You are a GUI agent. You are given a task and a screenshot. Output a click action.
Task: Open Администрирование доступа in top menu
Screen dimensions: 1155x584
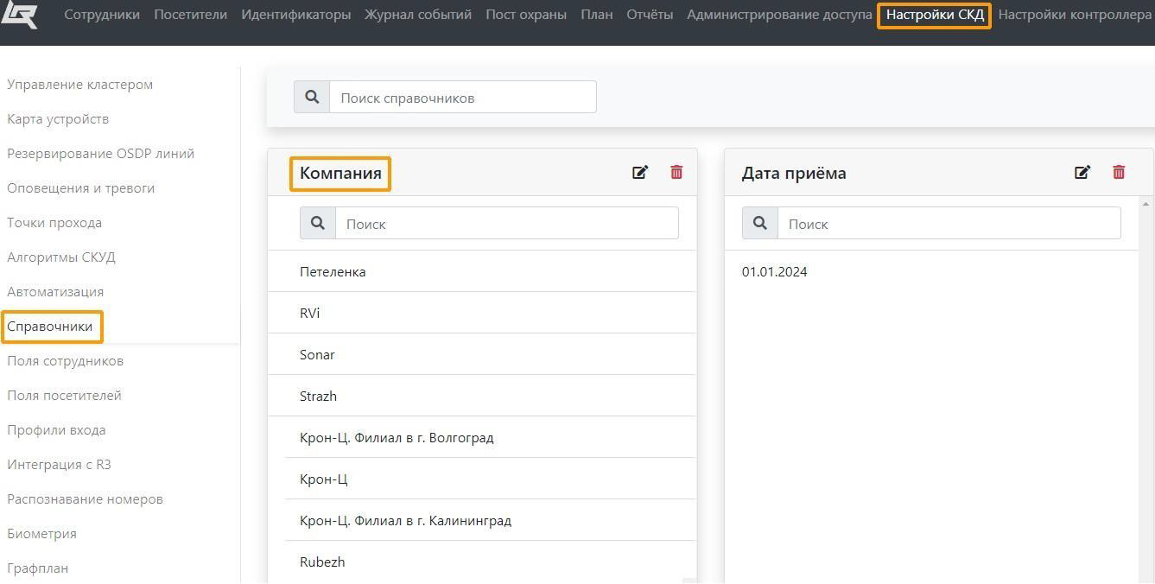[x=779, y=15]
